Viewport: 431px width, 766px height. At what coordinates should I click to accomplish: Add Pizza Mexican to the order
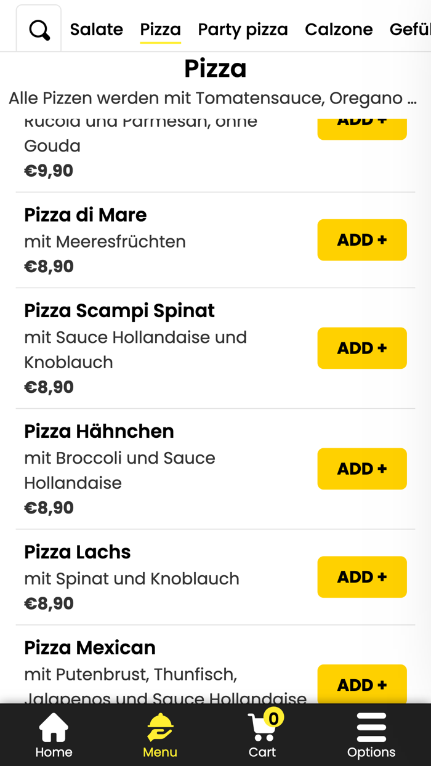pos(362,685)
